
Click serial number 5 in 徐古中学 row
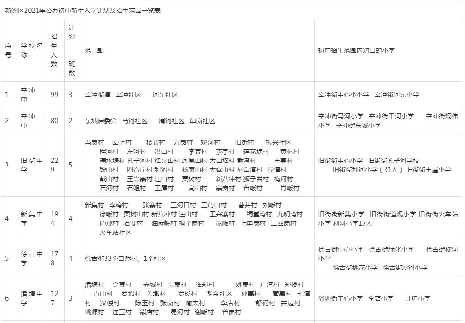click(7, 258)
